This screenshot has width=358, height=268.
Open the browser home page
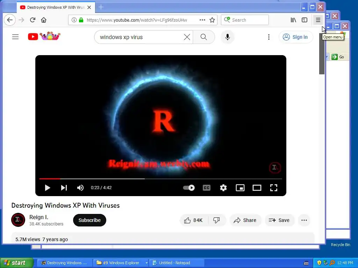[44, 20]
